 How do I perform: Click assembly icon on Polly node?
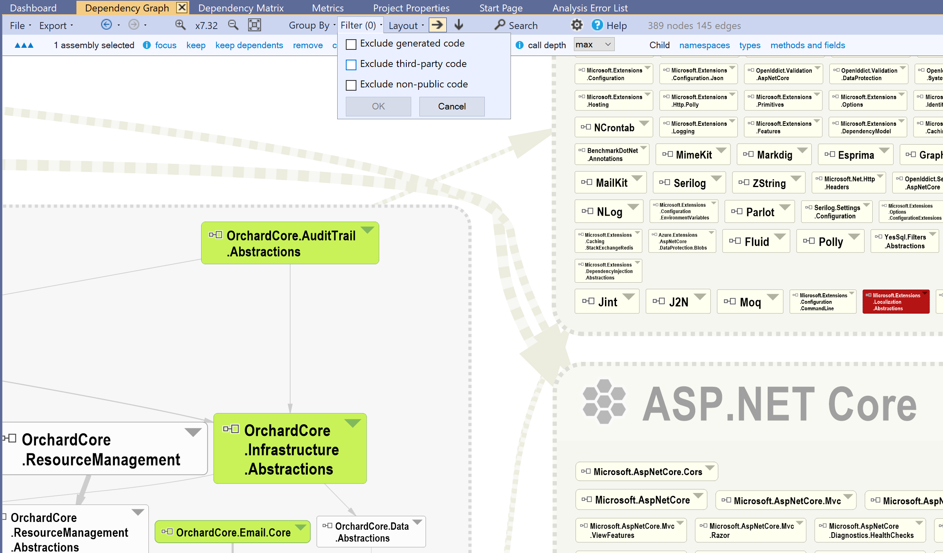tap(809, 241)
